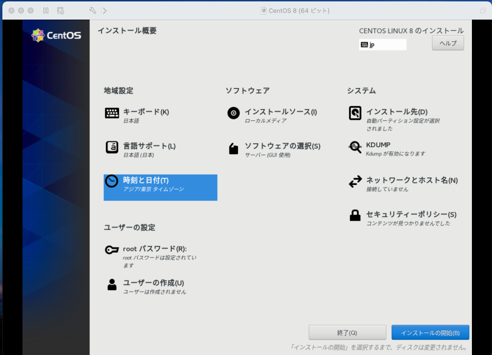Click the 終了 (Quit) button
492x355 pixels.
click(348, 332)
